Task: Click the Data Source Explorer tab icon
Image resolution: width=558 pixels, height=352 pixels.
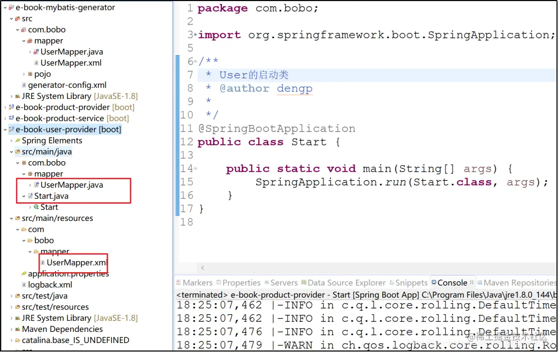Action: (303, 283)
